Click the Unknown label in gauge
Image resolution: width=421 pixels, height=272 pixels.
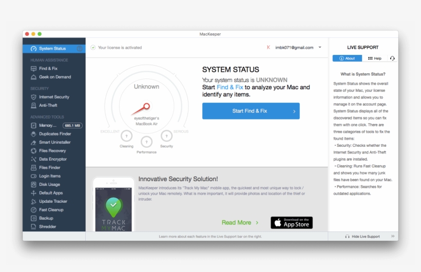pyautogui.click(x=147, y=86)
